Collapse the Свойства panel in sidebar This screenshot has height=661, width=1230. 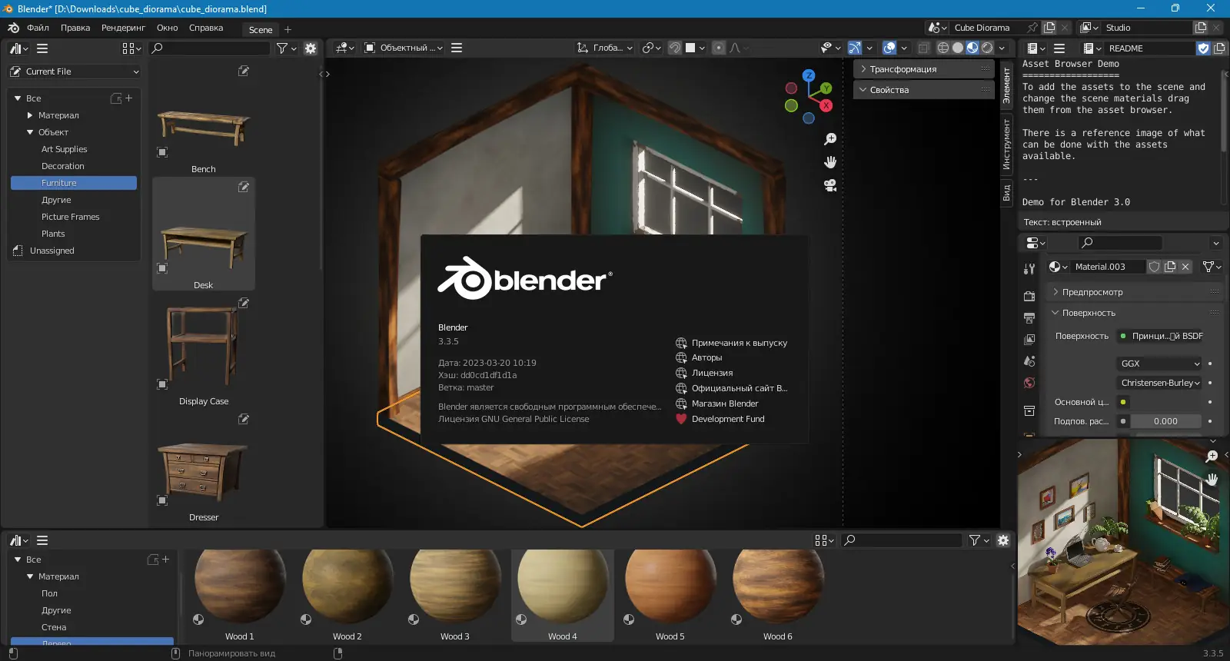tap(924, 90)
